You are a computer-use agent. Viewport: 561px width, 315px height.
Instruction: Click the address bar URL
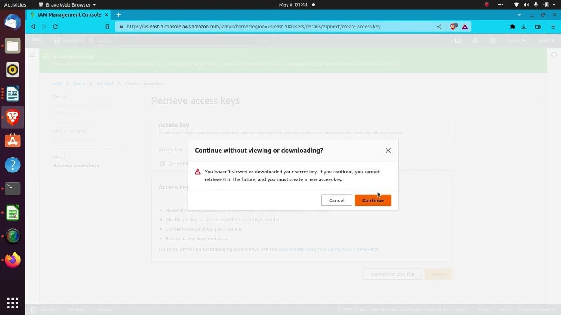point(254,27)
